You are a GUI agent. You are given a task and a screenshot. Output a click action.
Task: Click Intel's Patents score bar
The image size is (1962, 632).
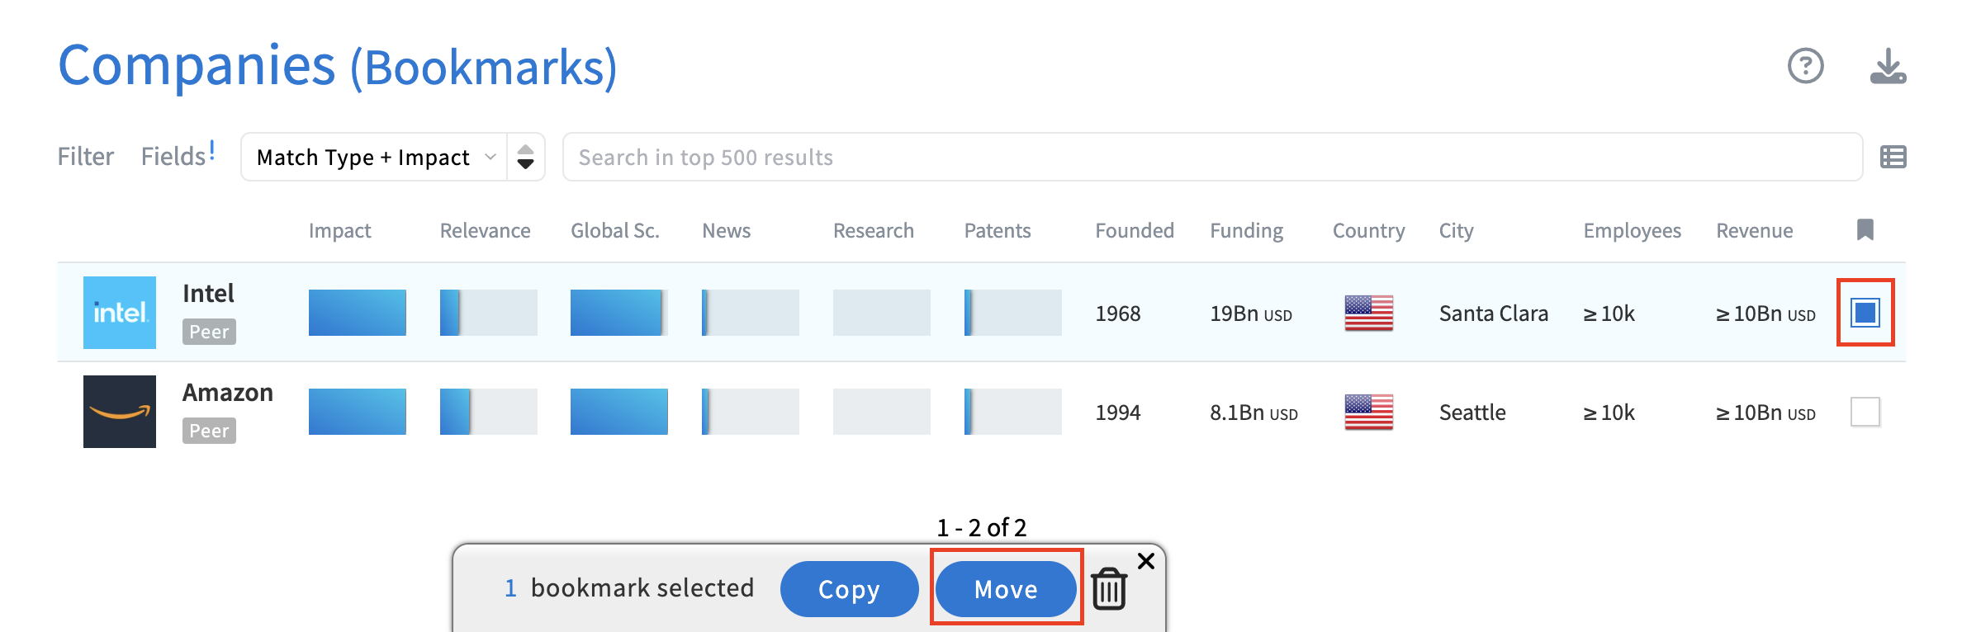pos(1013,313)
